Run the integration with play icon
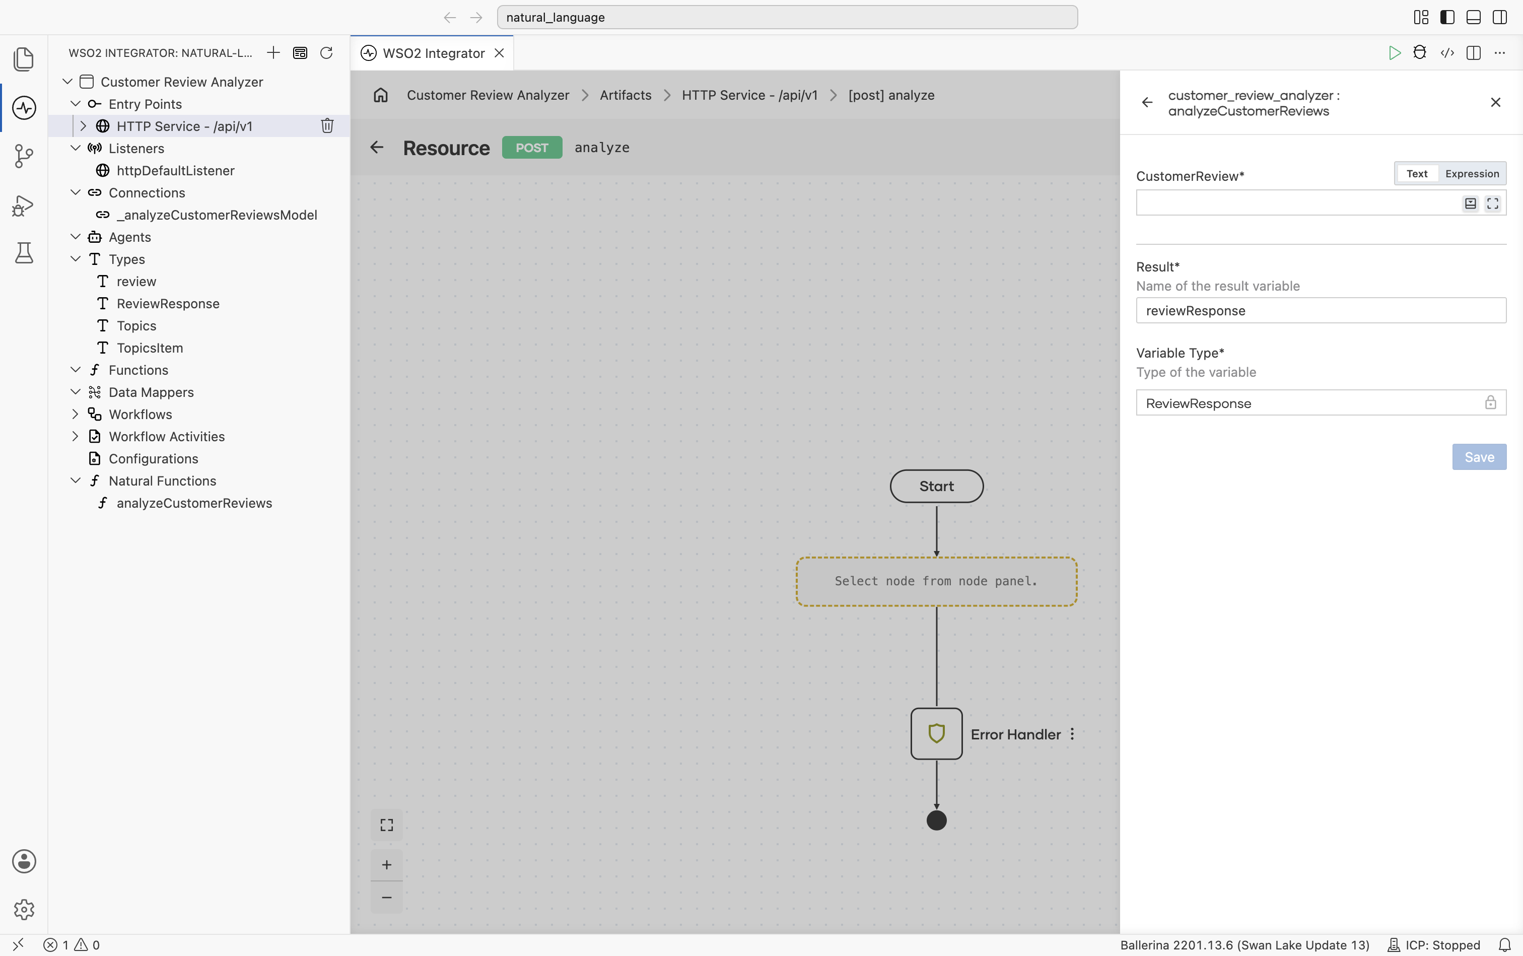 point(1394,52)
